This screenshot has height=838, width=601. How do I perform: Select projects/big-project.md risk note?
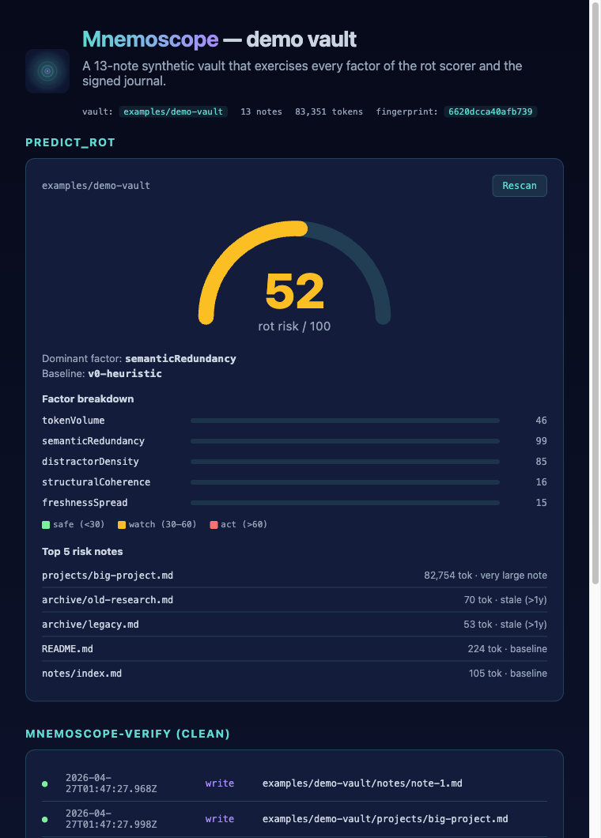(x=295, y=576)
